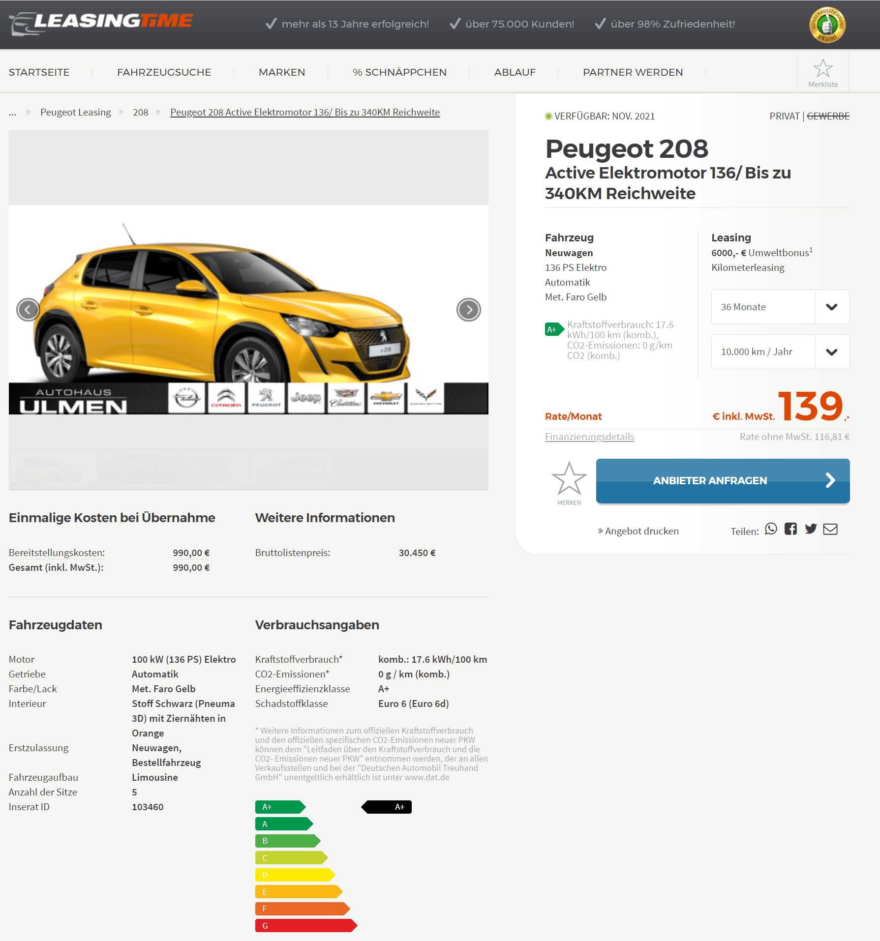Open PARTNER WERDEN menu item
The width and height of the screenshot is (880, 941).
click(x=633, y=72)
